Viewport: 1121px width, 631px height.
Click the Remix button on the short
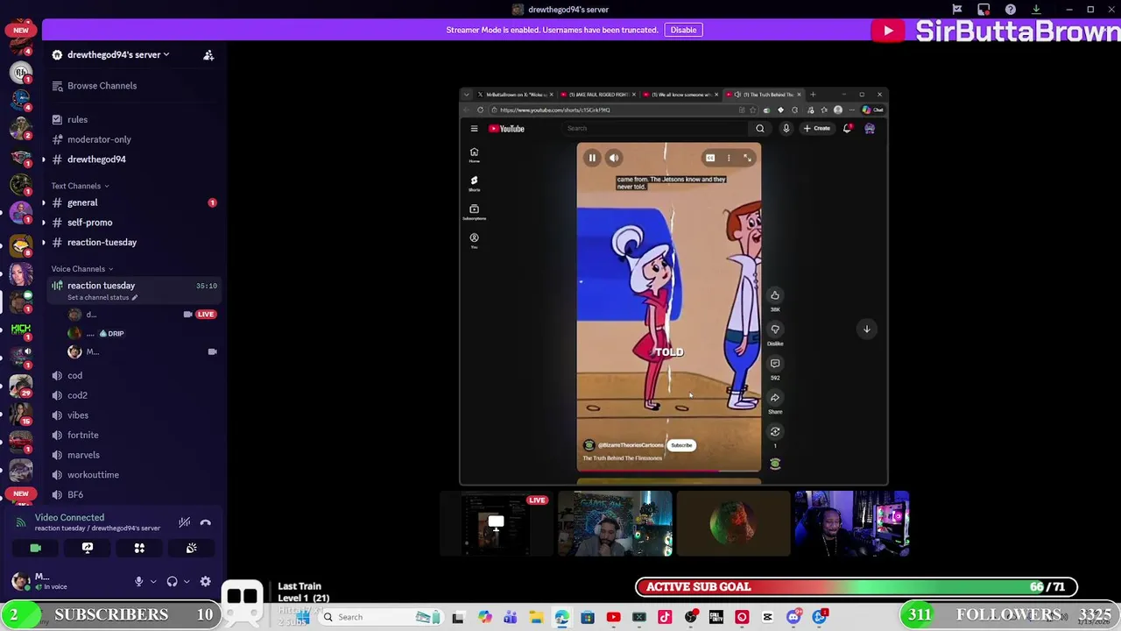click(x=775, y=431)
